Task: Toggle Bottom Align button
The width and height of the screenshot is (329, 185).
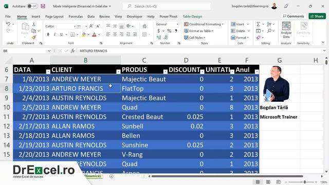Action: (x=122, y=26)
